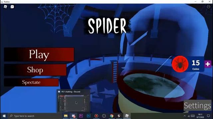Click the Spectate button
Image resolution: width=213 pixels, height=119 pixels.
click(31, 82)
